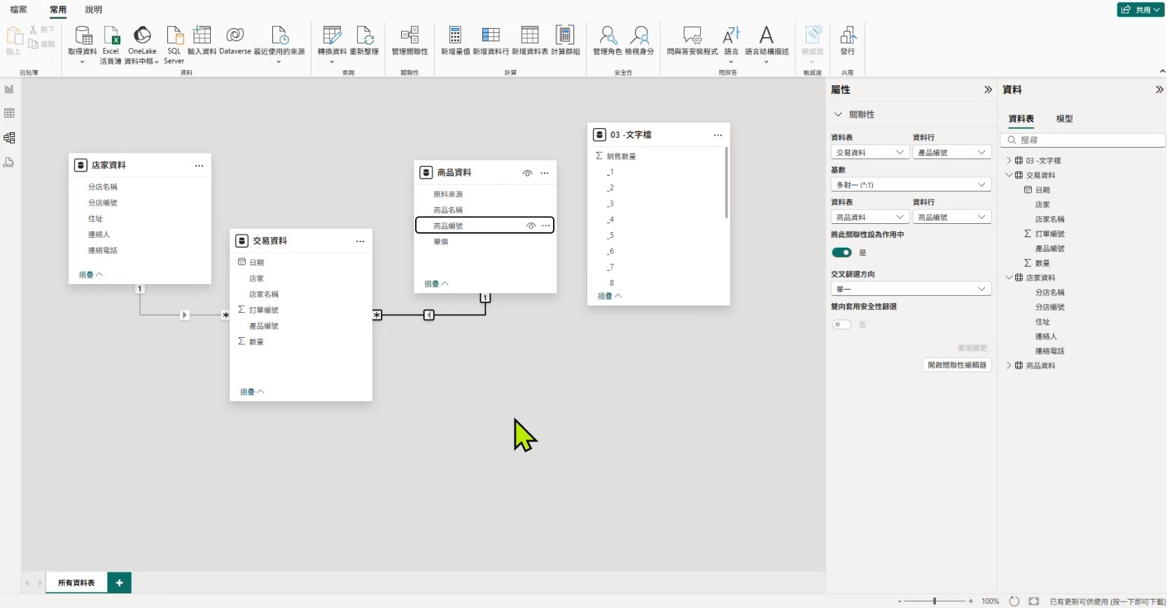The width and height of the screenshot is (1167, 608).
Task: Toggle eye icon on 商品編號 field
Action: pyautogui.click(x=531, y=226)
